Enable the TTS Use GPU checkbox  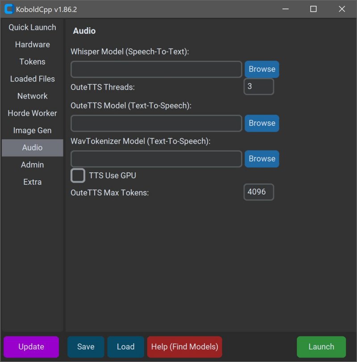pyautogui.click(x=78, y=175)
